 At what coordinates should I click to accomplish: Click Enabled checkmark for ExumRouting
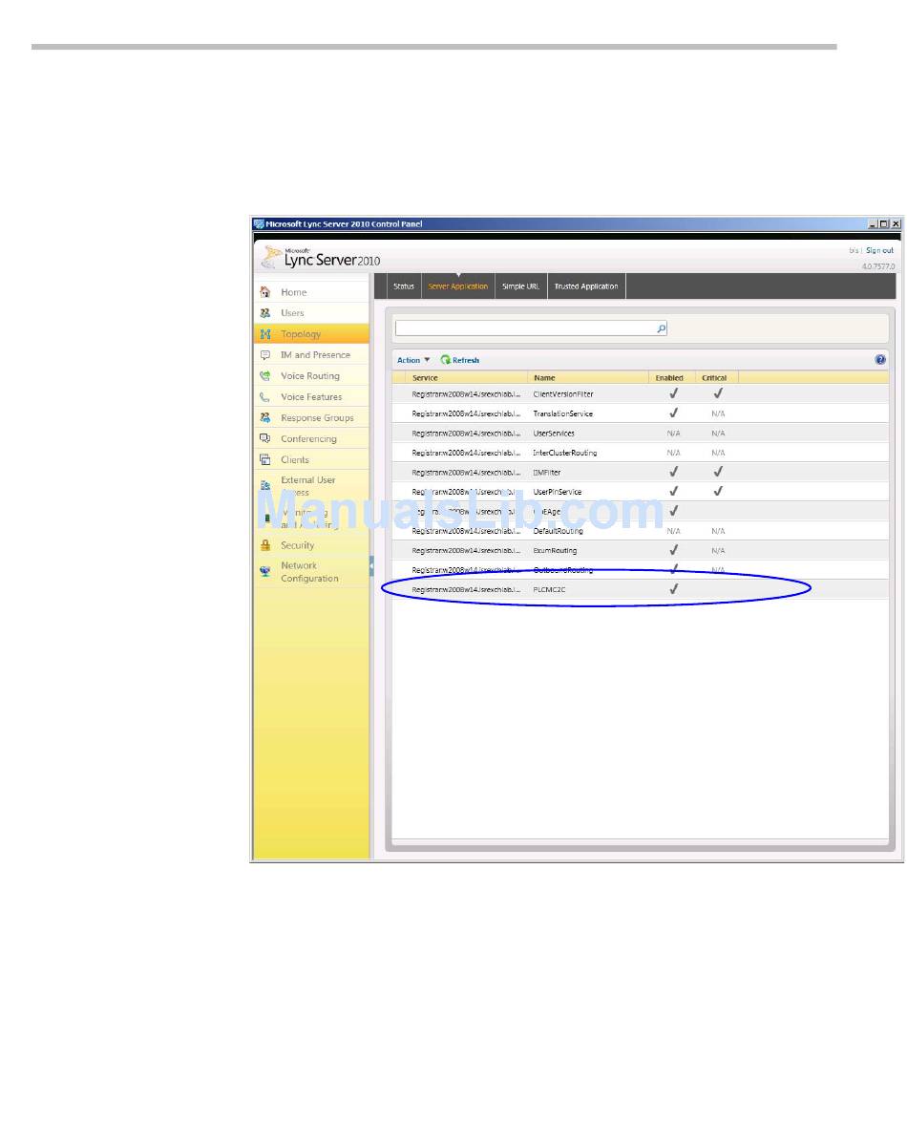[673, 549]
